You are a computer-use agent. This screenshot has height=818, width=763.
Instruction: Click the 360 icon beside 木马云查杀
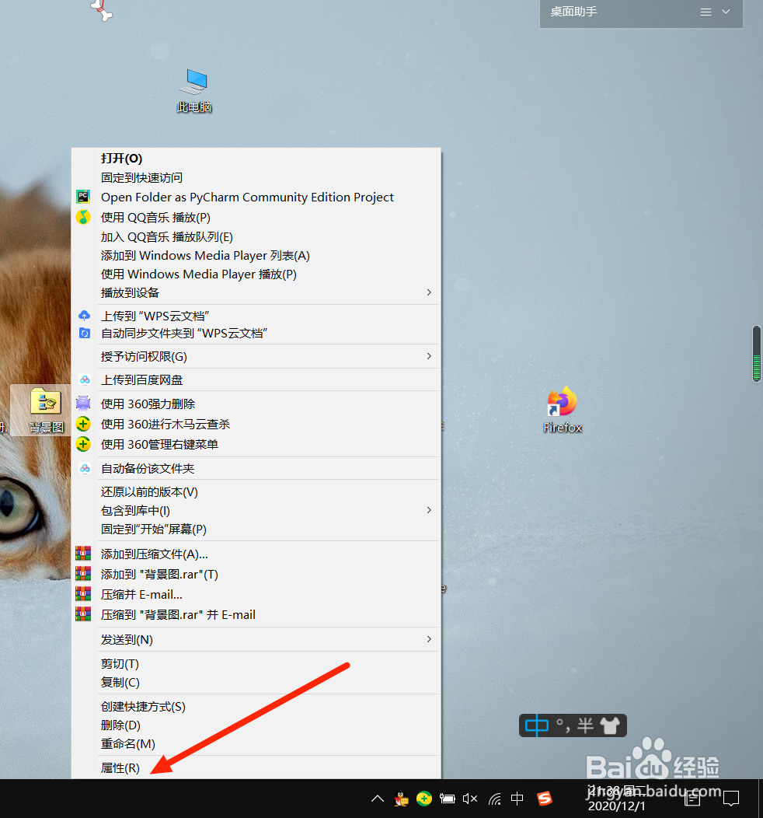coord(83,424)
